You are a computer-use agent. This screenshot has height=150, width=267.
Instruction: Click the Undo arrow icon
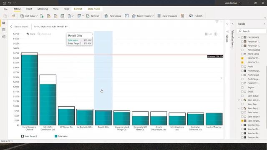click(10, 3)
